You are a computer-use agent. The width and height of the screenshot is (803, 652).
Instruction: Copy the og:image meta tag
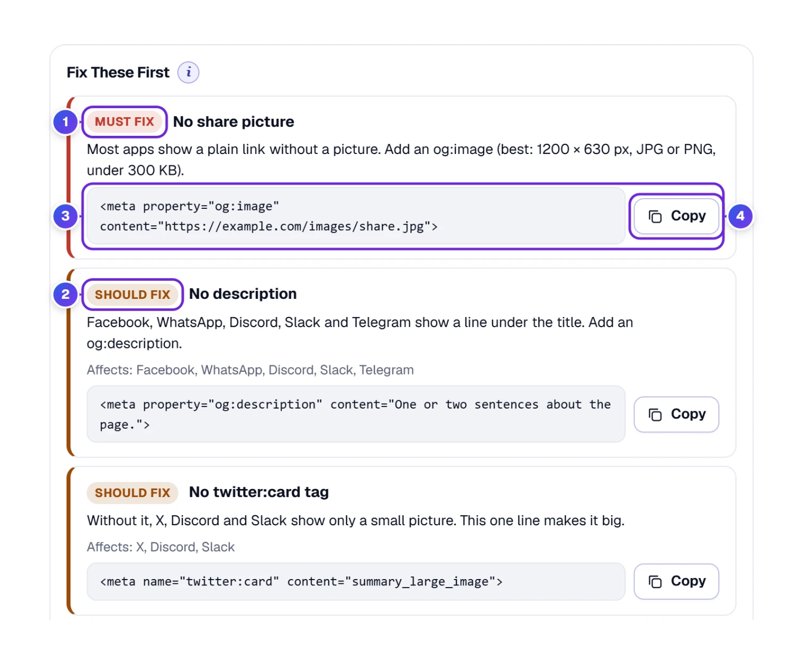676,216
